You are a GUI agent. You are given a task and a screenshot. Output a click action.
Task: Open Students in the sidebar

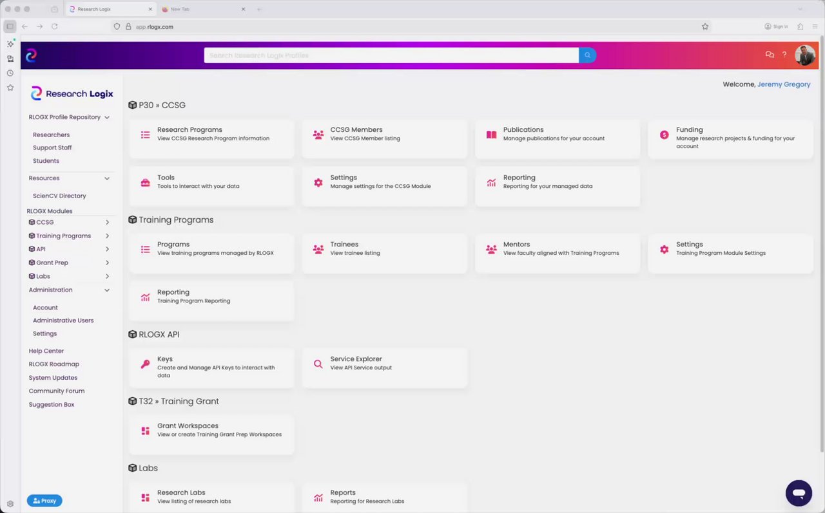click(x=46, y=161)
